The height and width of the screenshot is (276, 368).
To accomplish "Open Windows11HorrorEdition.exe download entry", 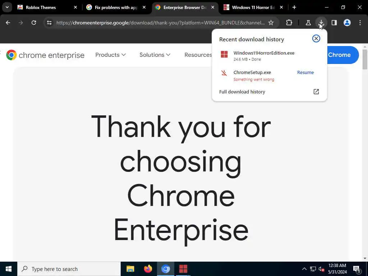I will pyautogui.click(x=269, y=56).
